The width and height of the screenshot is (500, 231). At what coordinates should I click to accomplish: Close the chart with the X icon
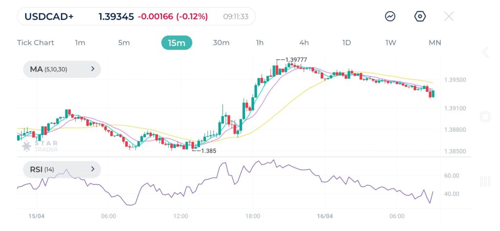[x=449, y=16]
